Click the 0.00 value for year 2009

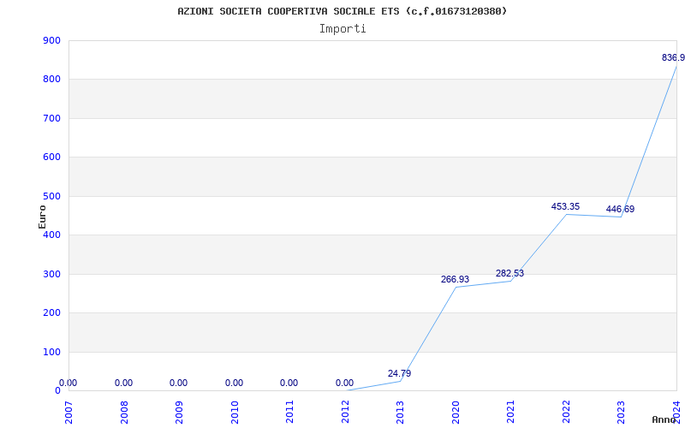click(179, 383)
